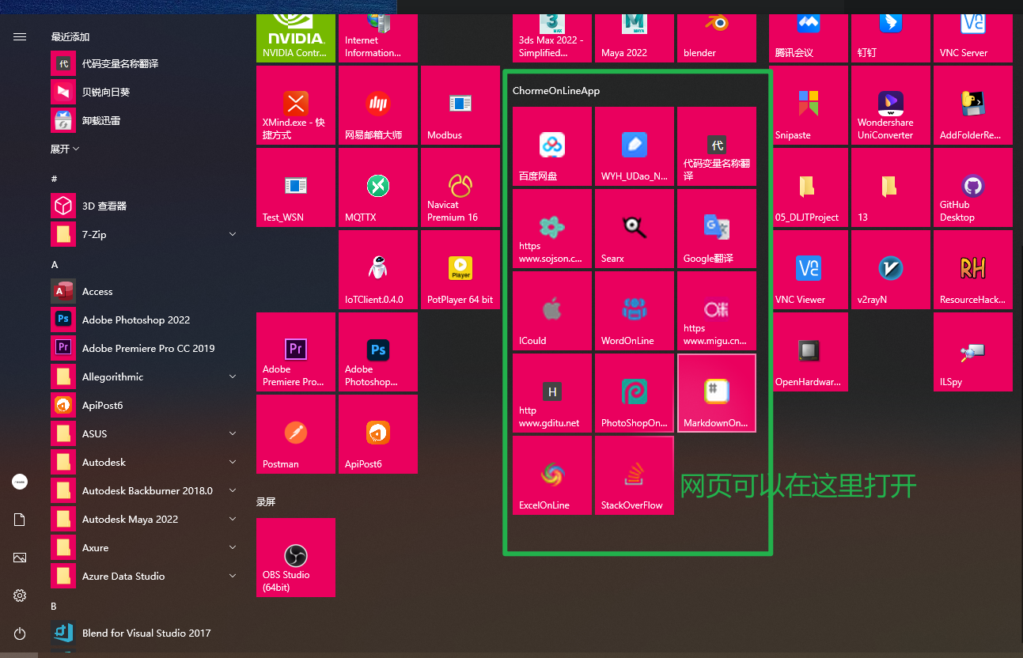Launch the PhotoShopOn... tile
Viewport: 1023px width, 658px height.
click(x=635, y=393)
